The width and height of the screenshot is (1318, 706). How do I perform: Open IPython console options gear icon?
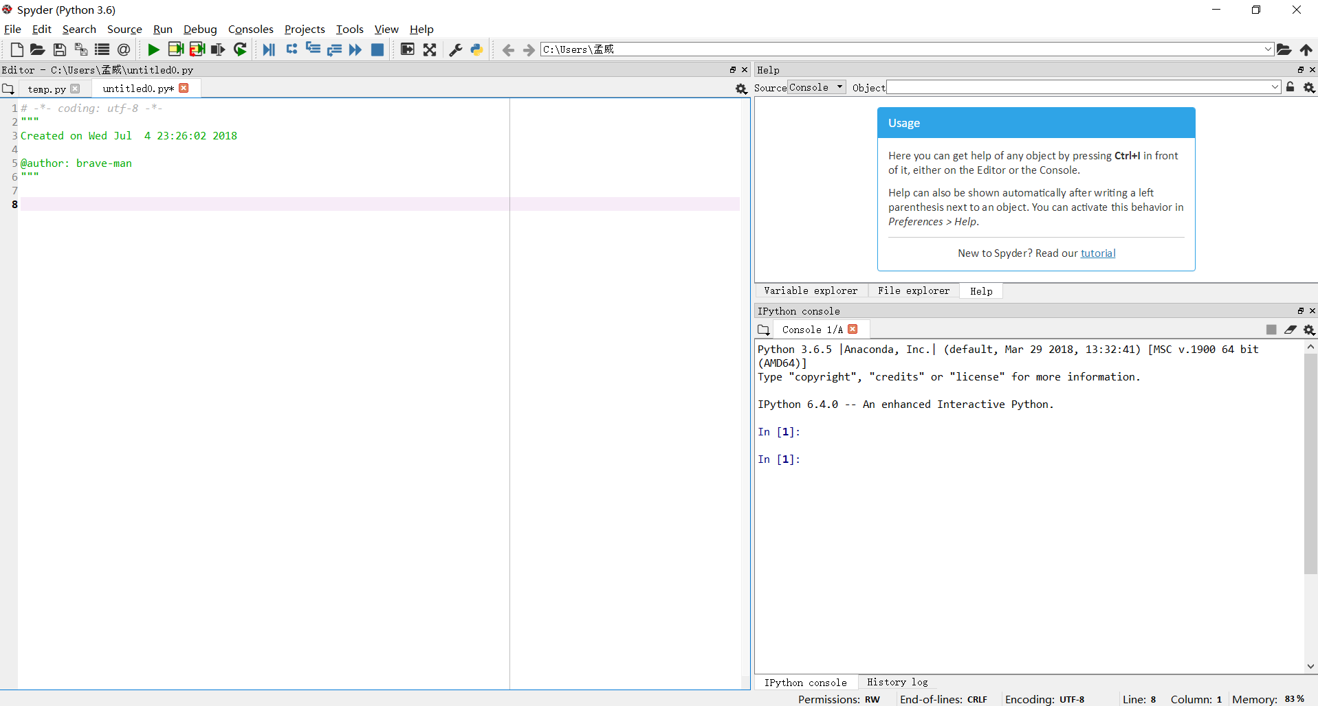pos(1309,330)
